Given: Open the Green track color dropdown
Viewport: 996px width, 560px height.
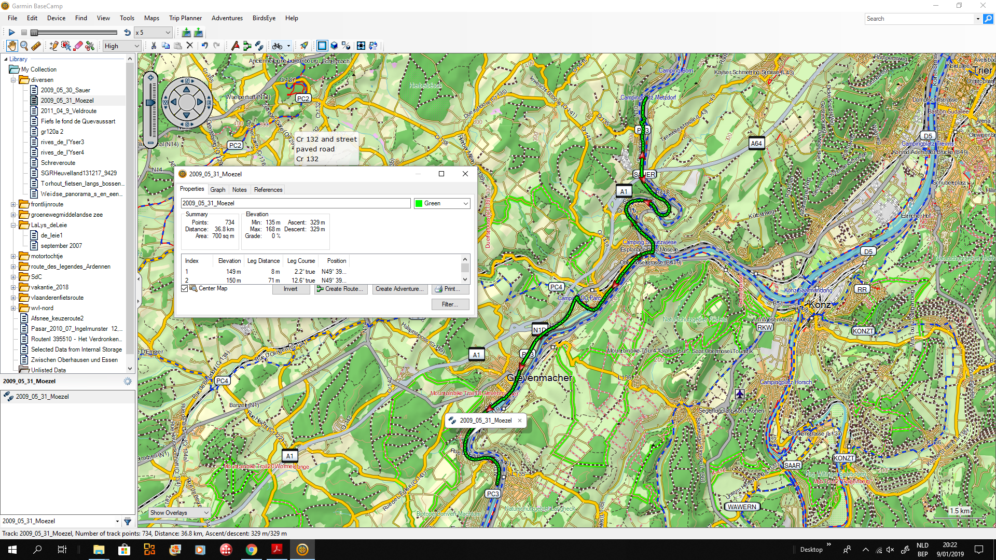Looking at the screenshot, I should click(x=442, y=203).
